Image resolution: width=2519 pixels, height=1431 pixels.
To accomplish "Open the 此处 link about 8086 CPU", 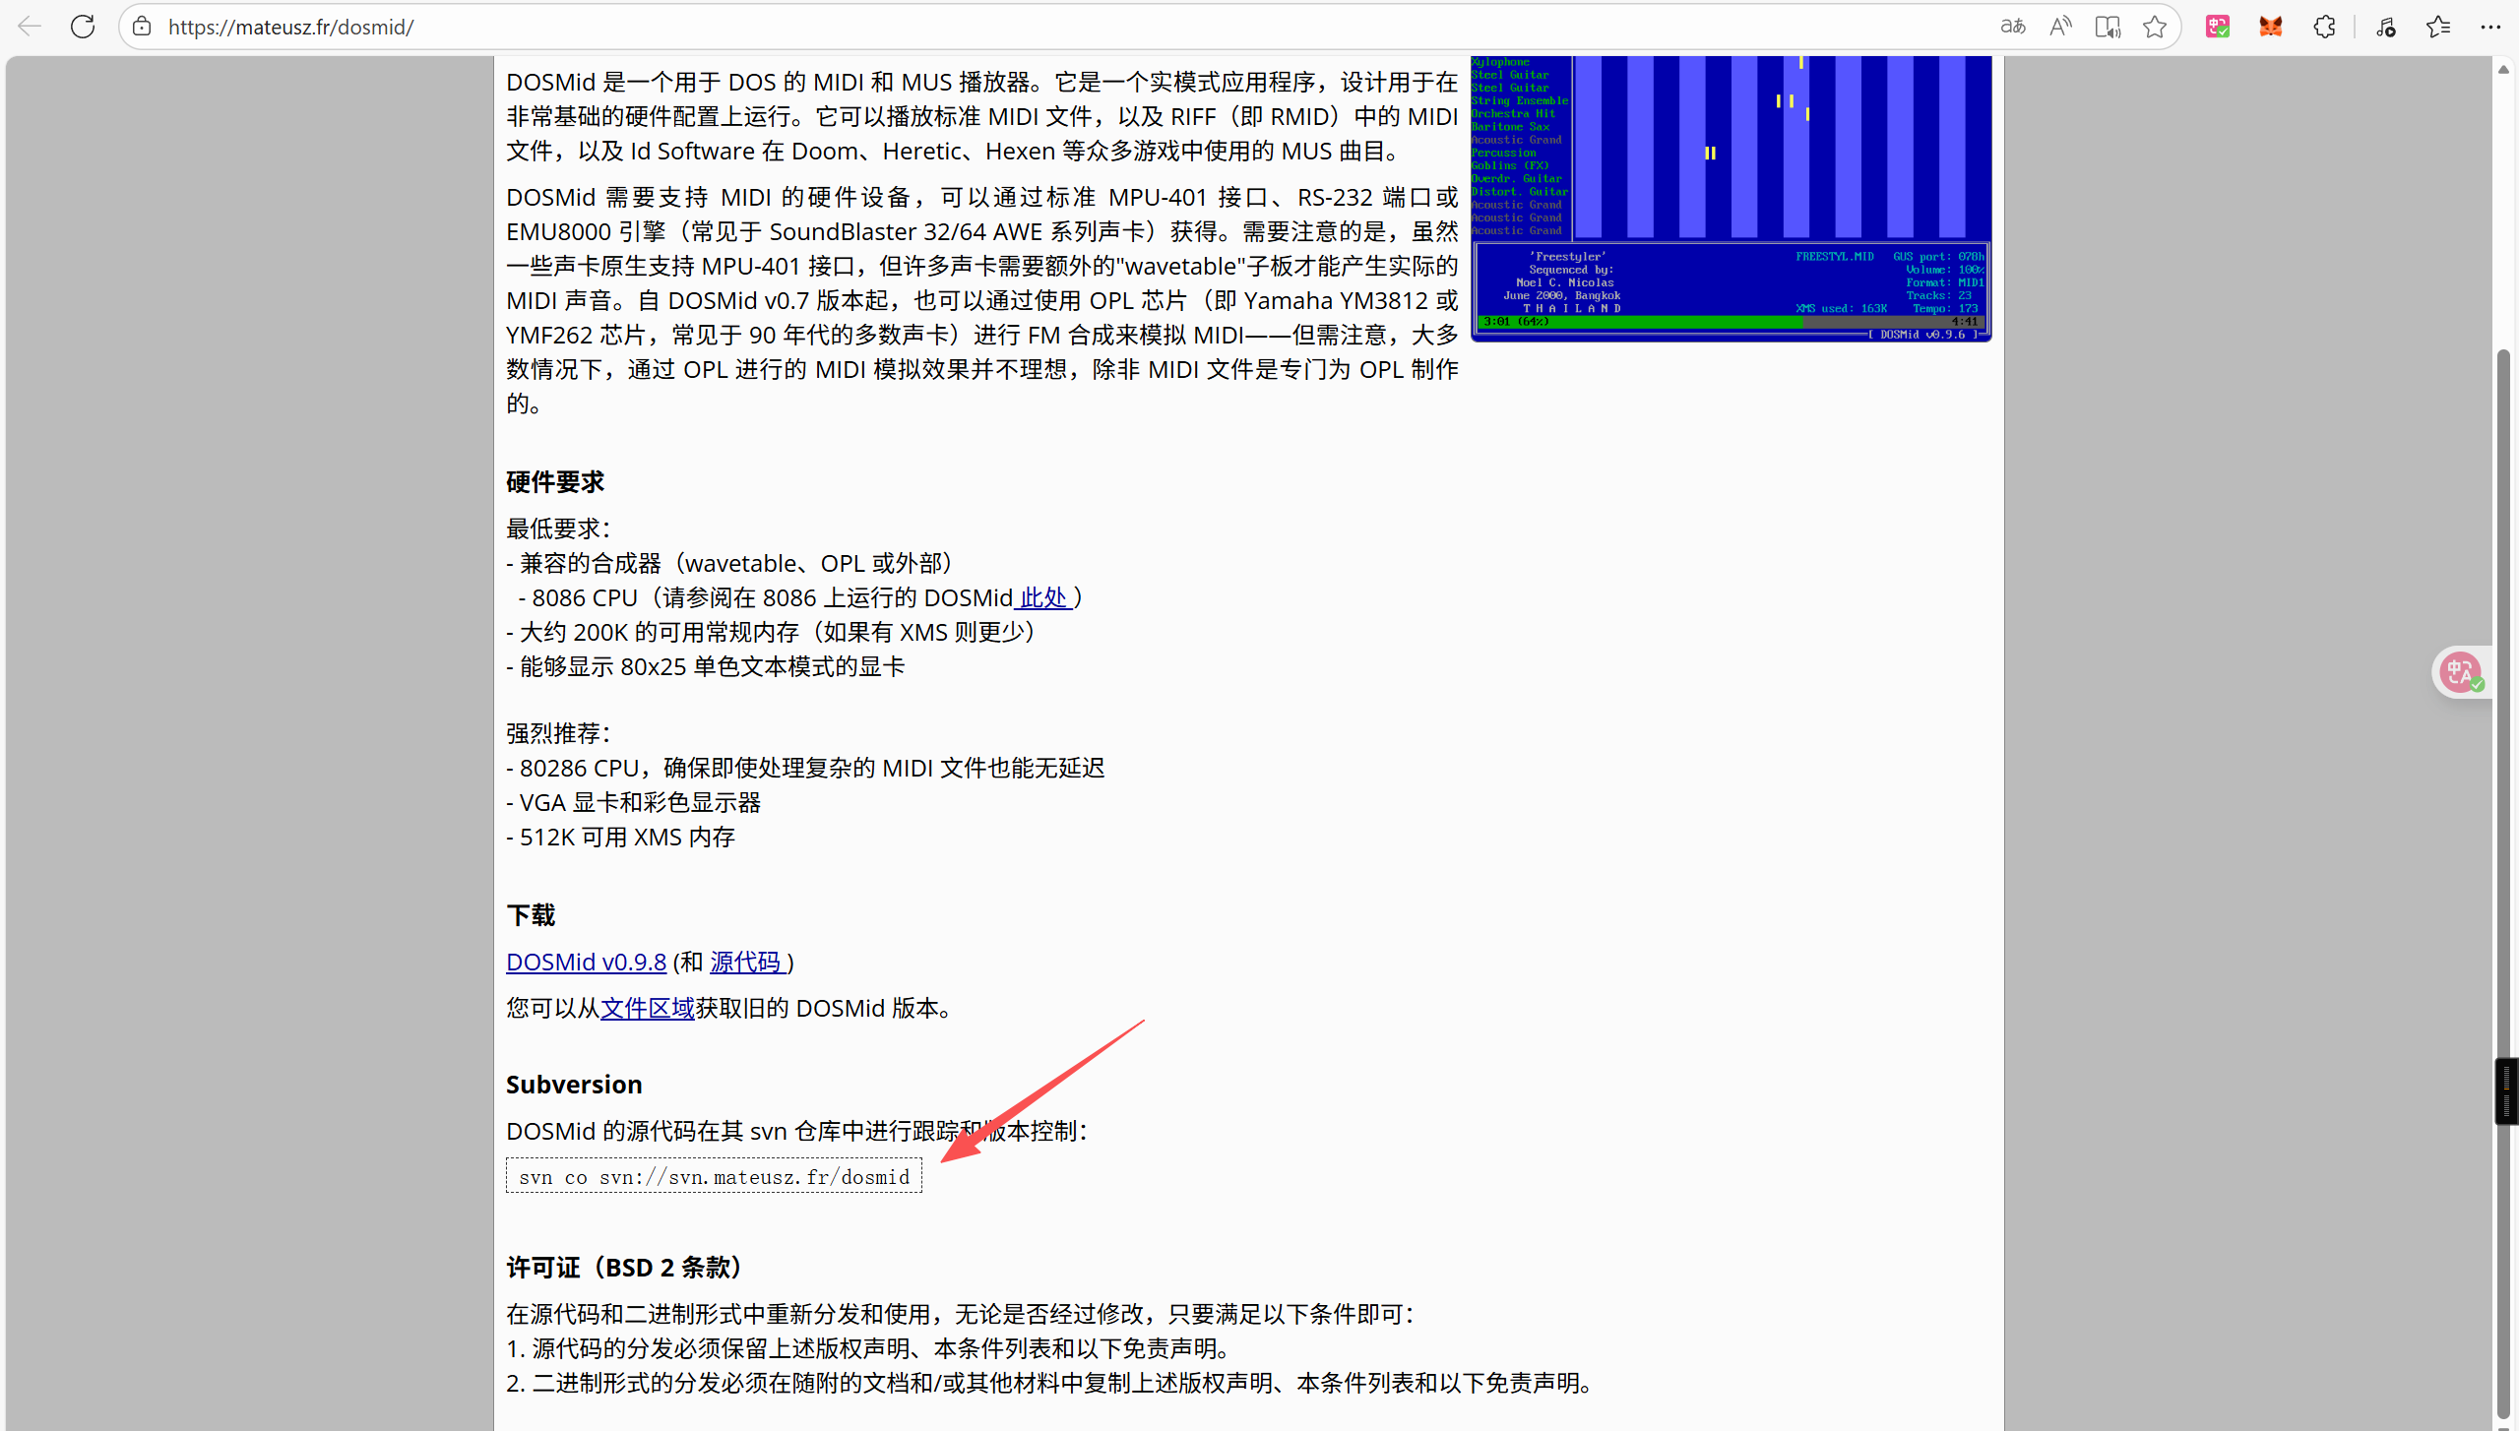I will pos(1042,597).
